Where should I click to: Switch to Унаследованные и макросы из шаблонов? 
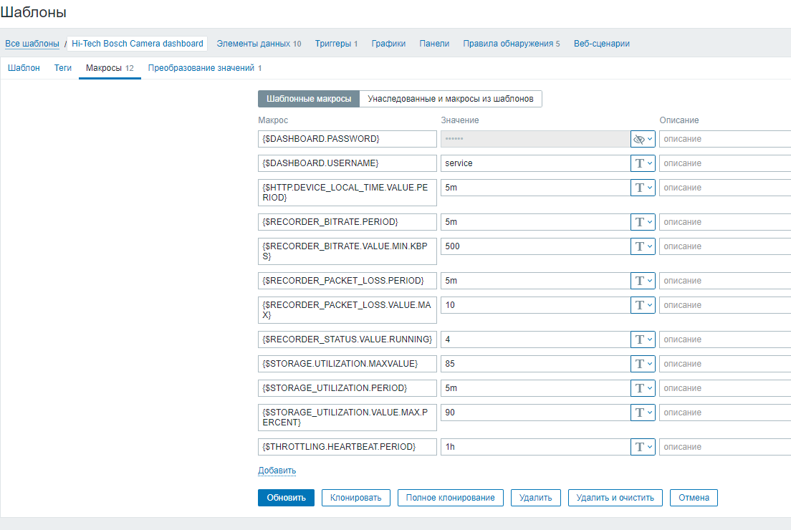coord(450,99)
